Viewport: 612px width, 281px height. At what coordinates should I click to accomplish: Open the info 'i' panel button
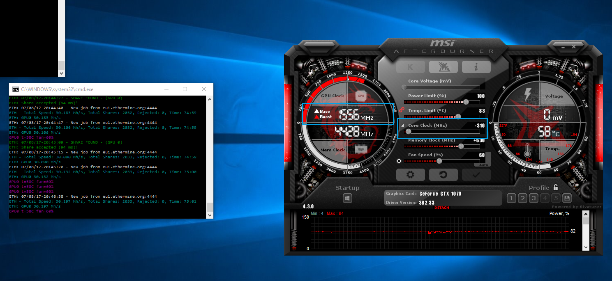pos(476,67)
